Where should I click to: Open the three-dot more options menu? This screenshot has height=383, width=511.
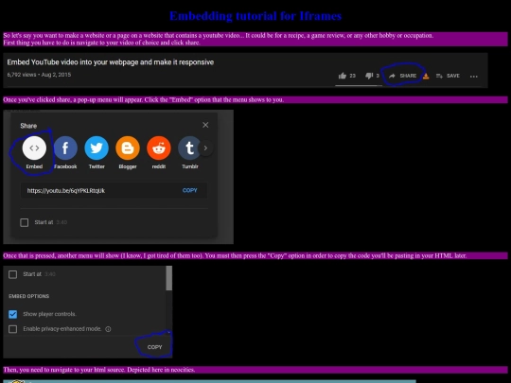[x=473, y=77]
